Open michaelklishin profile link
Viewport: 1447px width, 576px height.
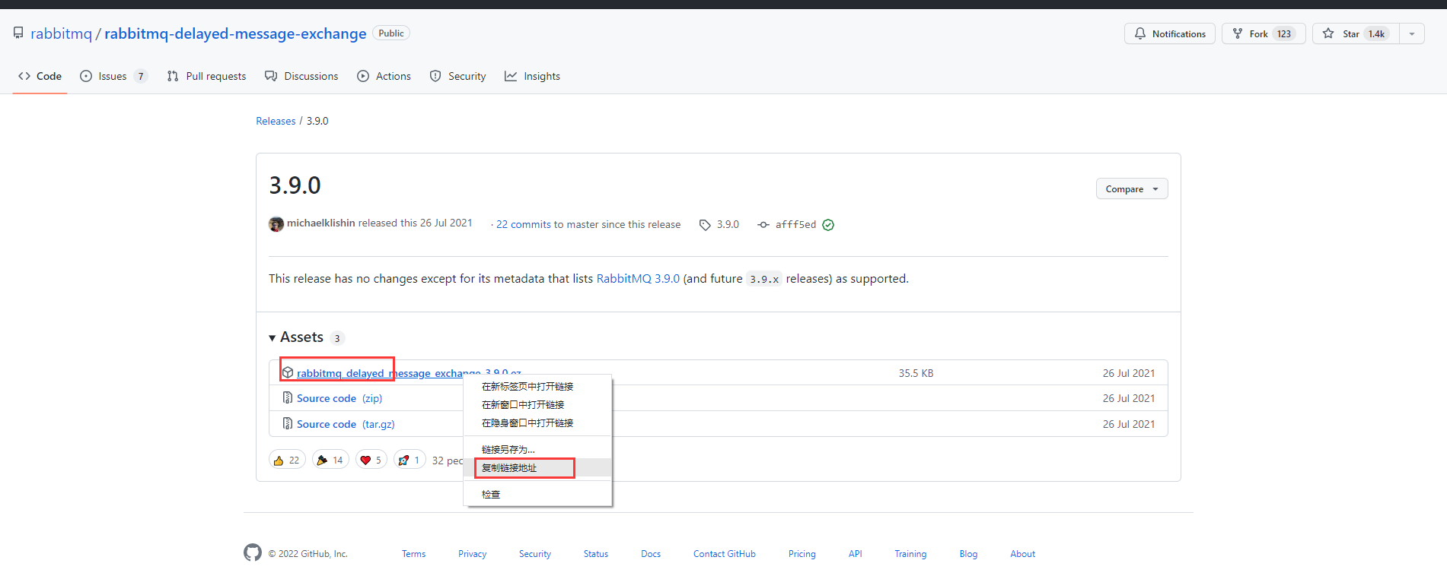pos(320,223)
